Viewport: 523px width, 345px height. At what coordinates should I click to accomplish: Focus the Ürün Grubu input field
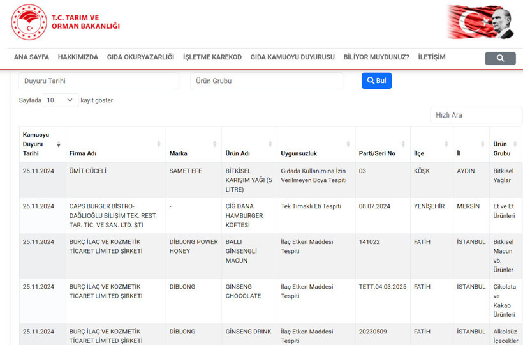tap(267, 81)
